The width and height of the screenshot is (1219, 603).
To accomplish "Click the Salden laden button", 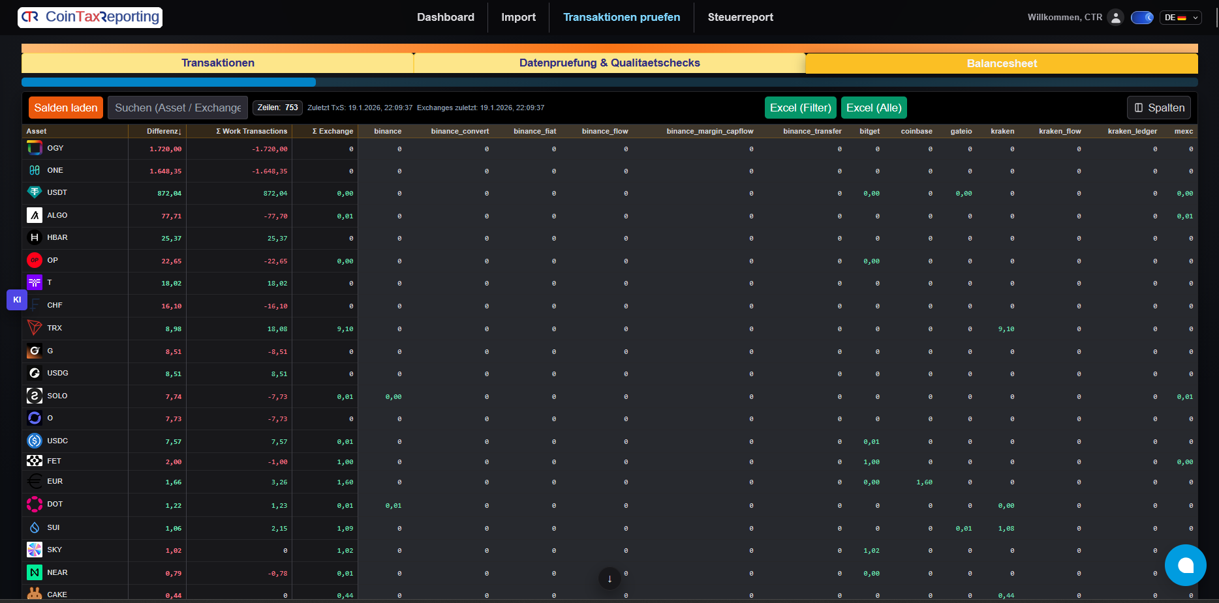I will 66,108.
